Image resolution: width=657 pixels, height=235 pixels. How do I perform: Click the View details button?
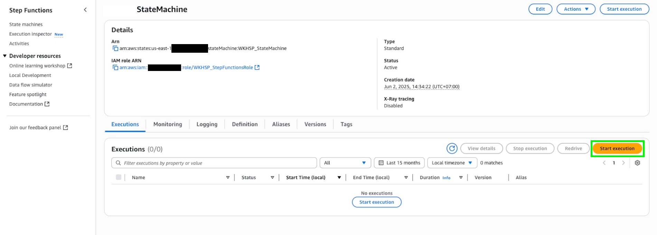coord(481,149)
